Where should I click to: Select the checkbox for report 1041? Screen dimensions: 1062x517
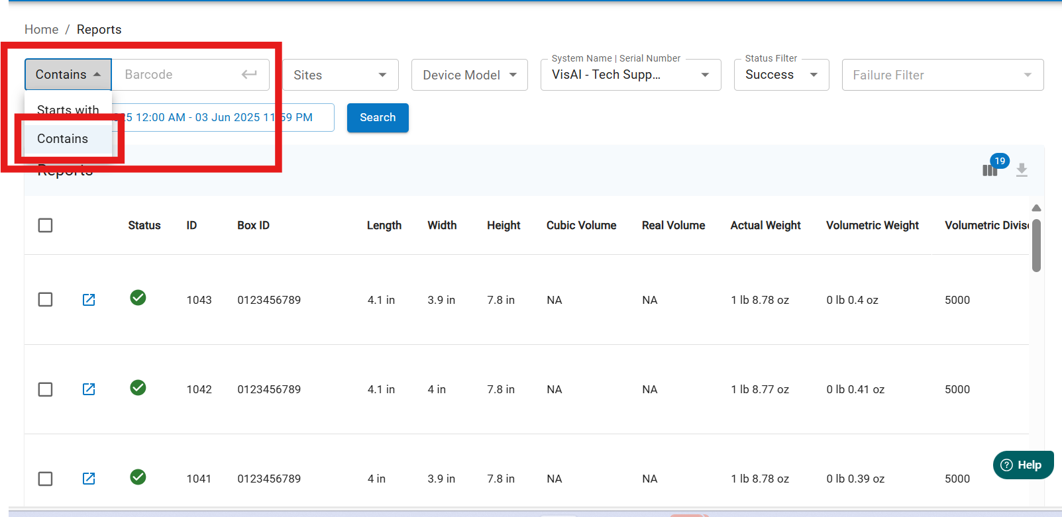46,479
